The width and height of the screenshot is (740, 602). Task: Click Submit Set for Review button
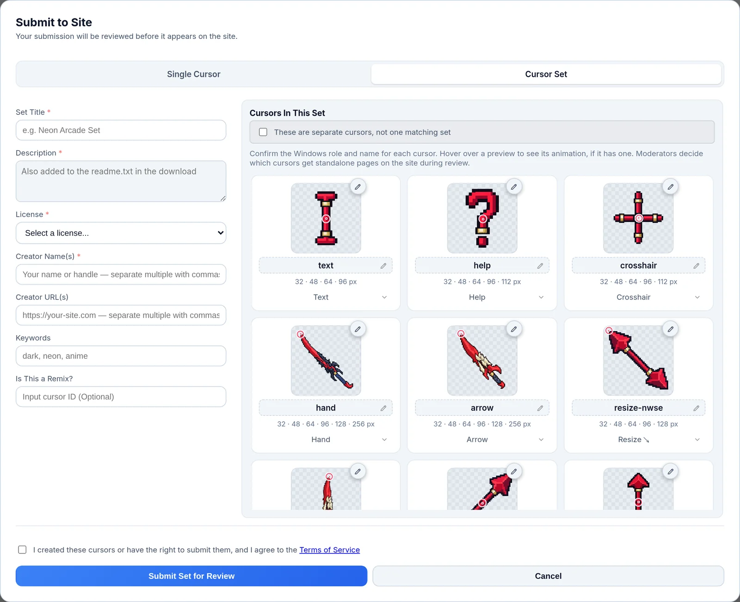191,576
